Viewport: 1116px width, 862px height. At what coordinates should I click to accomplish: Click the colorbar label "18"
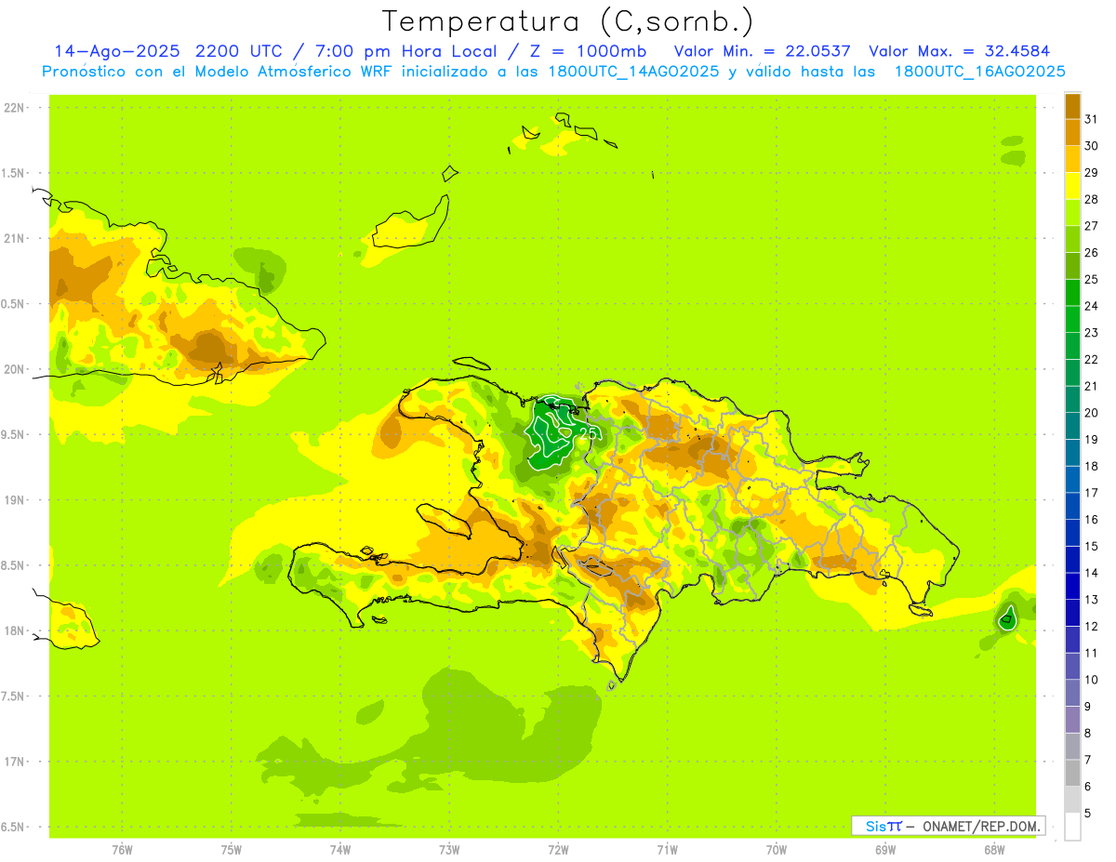coord(1092,466)
